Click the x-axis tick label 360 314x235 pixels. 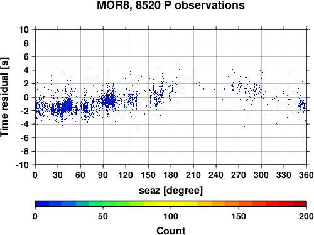[306, 175]
